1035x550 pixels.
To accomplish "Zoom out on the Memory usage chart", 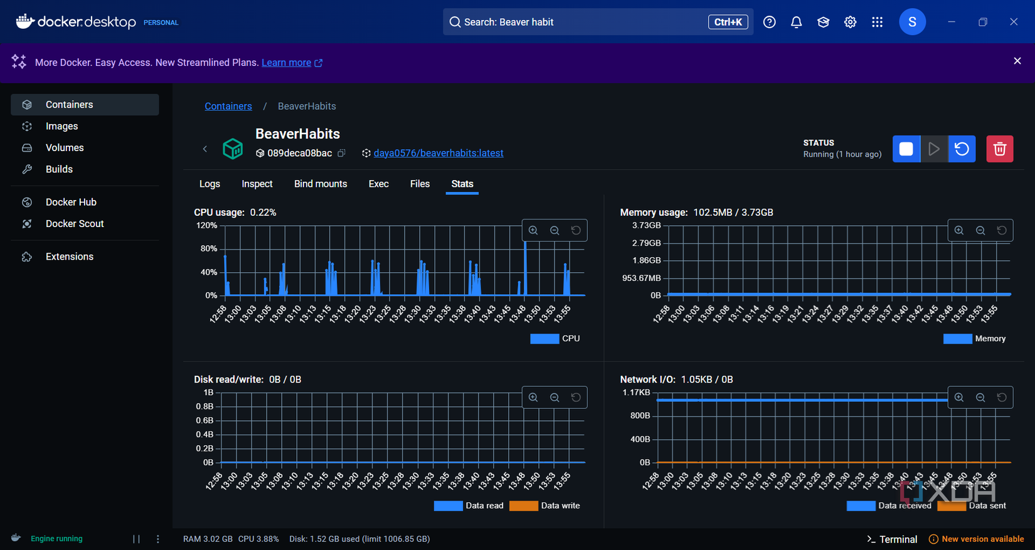I will pos(980,230).
